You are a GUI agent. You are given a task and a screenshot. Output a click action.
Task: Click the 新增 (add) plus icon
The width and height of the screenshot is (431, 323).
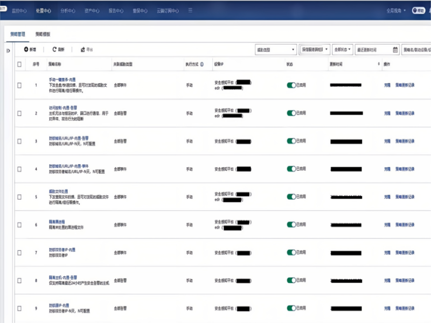(x=26, y=50)
